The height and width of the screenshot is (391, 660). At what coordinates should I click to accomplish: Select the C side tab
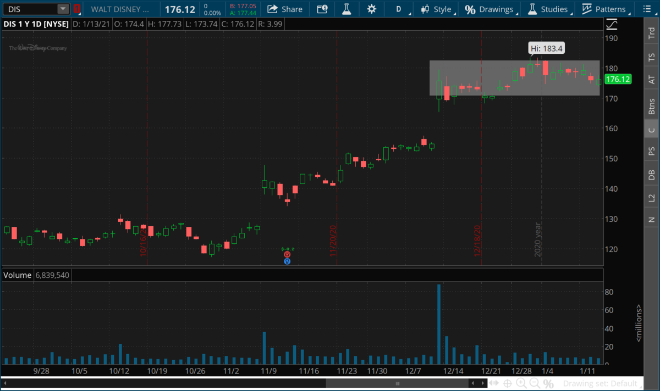[652, 129]
